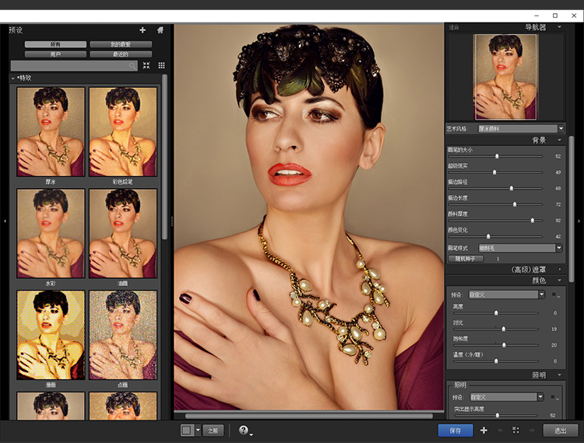Collapse the 颜色 section

[559, 281]
